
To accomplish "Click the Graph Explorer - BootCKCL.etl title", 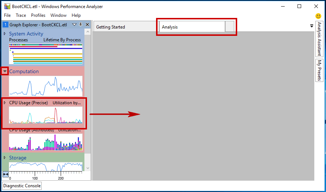I will click(38, 25).
